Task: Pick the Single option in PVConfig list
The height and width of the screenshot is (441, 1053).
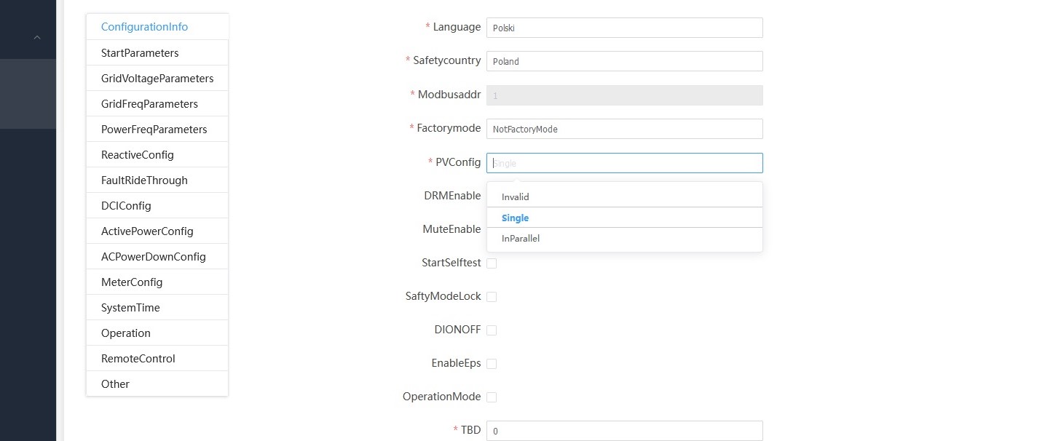Action: pos(516,218)
